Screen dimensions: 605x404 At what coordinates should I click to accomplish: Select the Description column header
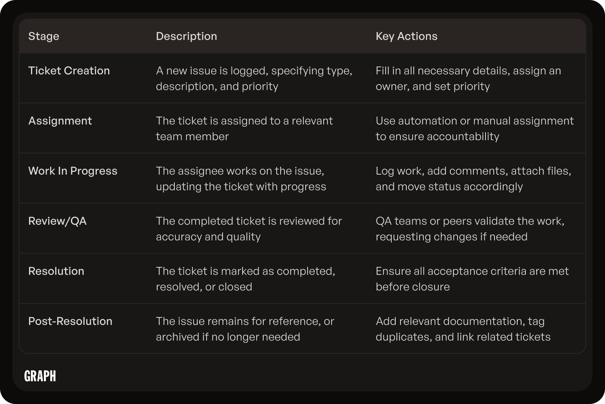click(x=187, y=36)
